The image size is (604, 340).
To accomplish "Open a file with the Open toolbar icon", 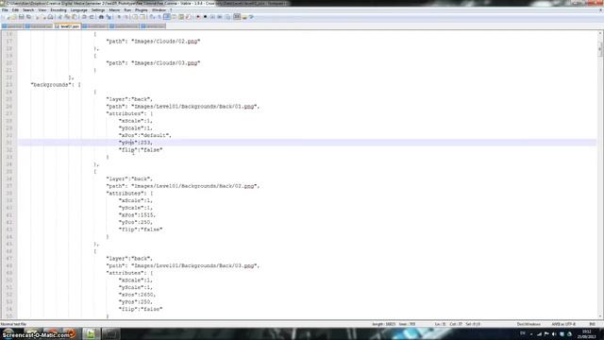I will click(14, 17).
